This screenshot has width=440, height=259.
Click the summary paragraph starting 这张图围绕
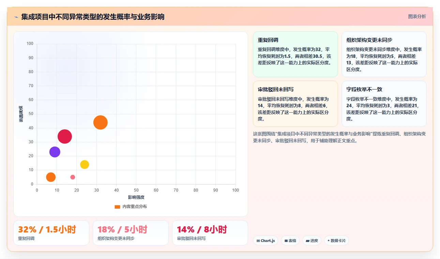click(x=339, y=137)
